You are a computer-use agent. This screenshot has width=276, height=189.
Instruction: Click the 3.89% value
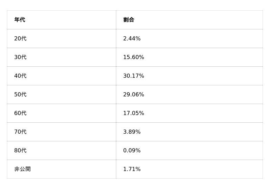coord(132,132)
